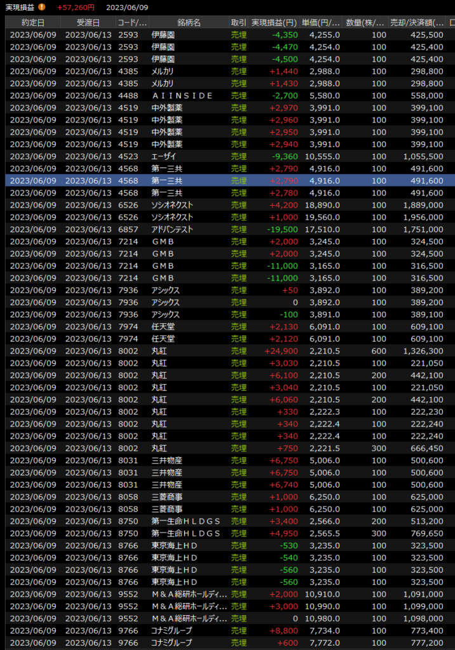Click the 数量(株) column header

(366, 22)
